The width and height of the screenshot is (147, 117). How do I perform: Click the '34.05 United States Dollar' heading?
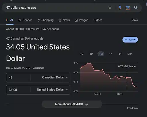tap(38, 53)
